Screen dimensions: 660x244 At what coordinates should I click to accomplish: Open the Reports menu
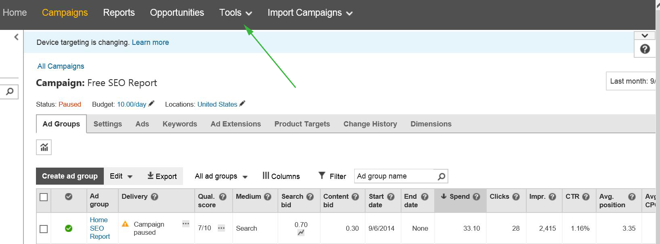pyautogui.click(x=119, y=13)
